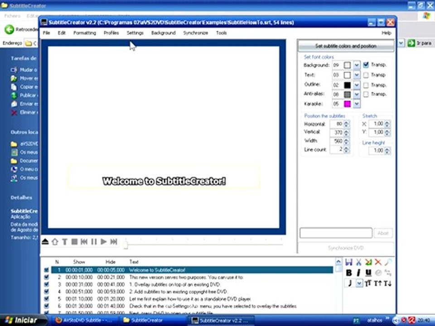
Task: Uncheck subtitle line 3 checkbox
Action: coord(46,284)
